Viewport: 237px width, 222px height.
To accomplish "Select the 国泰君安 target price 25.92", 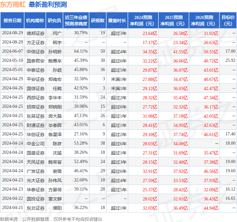I will (230, 61).
